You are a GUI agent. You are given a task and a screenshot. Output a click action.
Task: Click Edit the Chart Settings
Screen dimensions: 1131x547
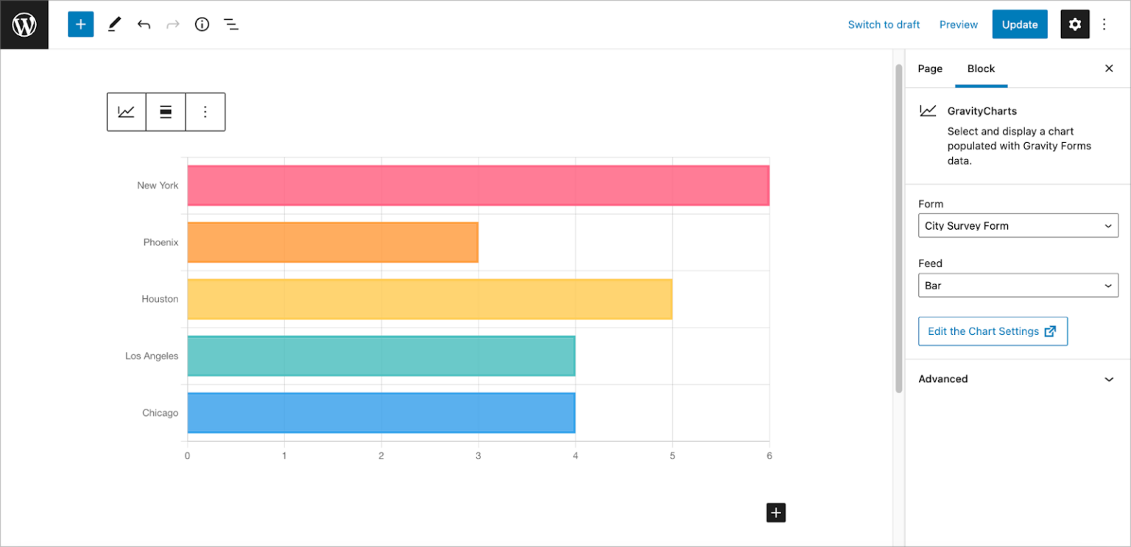tap(993, 331)
